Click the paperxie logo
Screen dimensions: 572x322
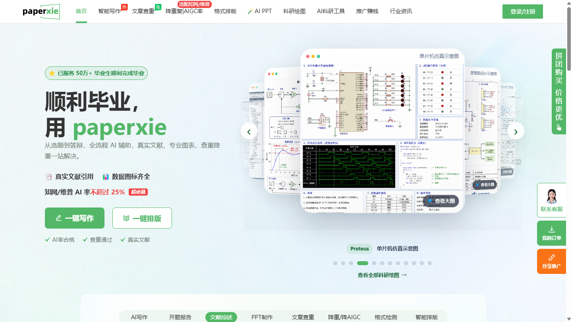tap(41, 12)
